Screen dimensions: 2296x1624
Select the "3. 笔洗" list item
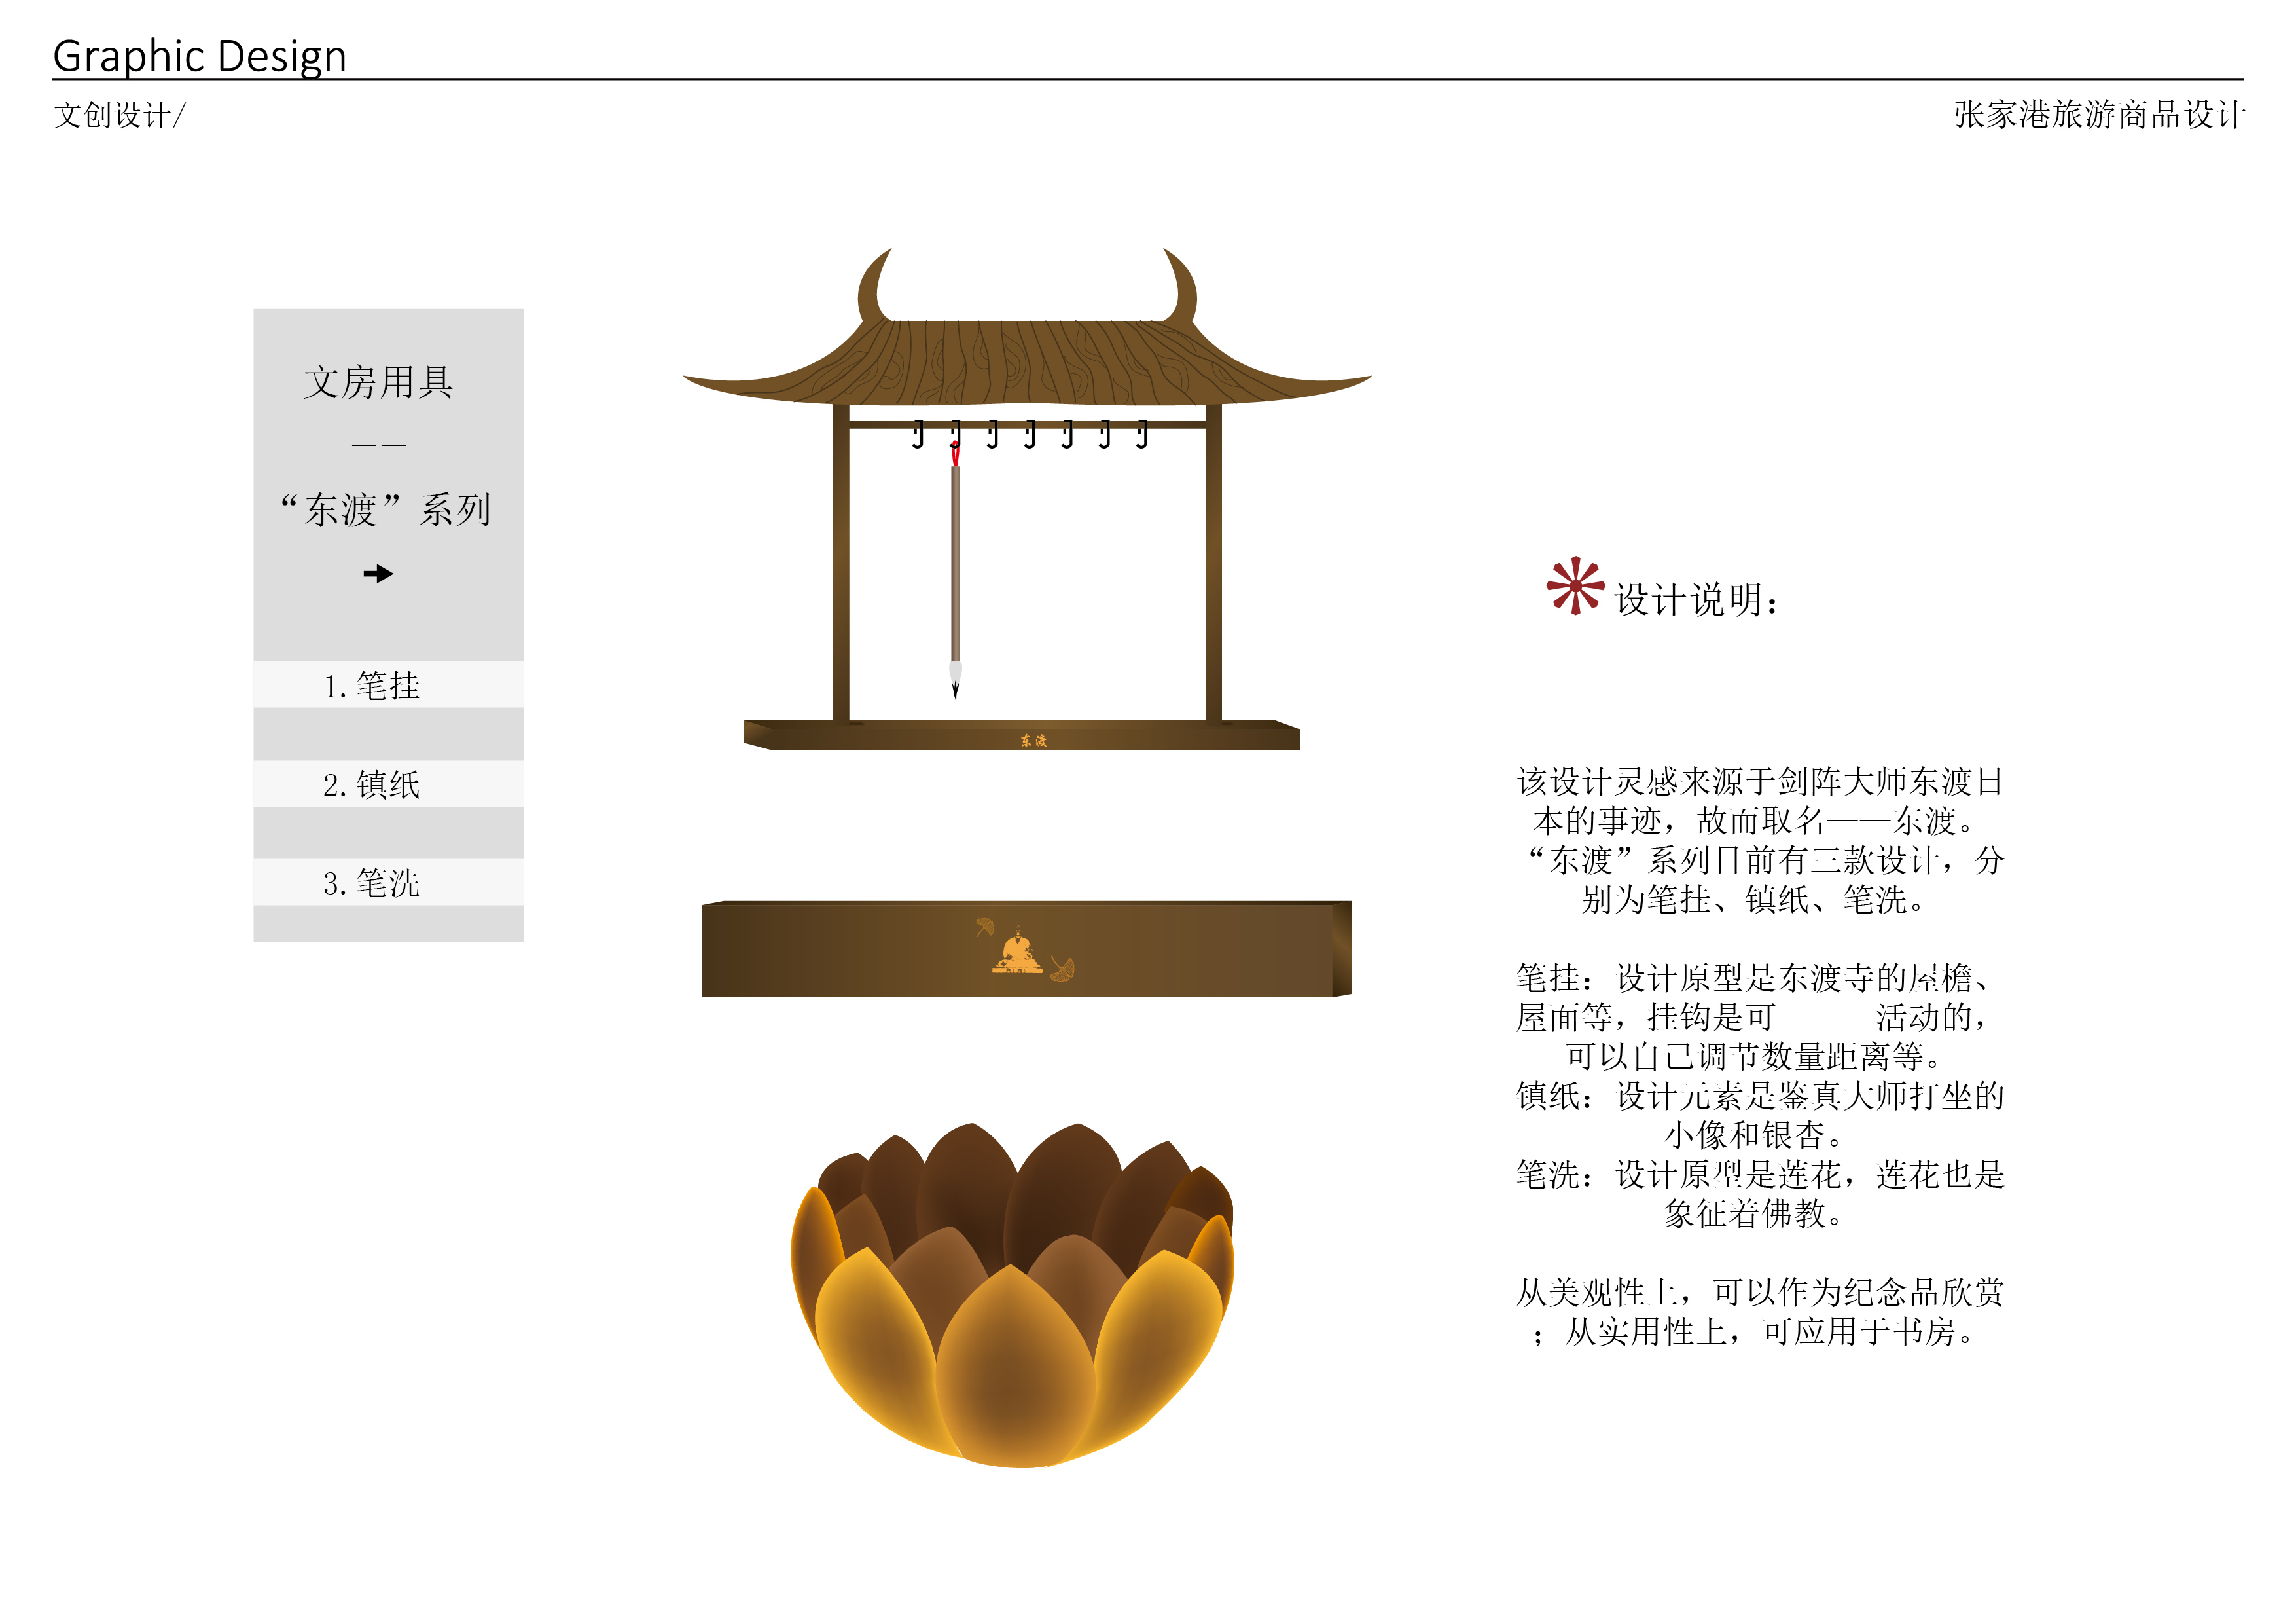click(388, 883)
